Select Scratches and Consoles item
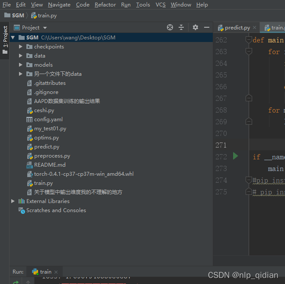This screenshot has height=284, width=285. click(56, 210)
